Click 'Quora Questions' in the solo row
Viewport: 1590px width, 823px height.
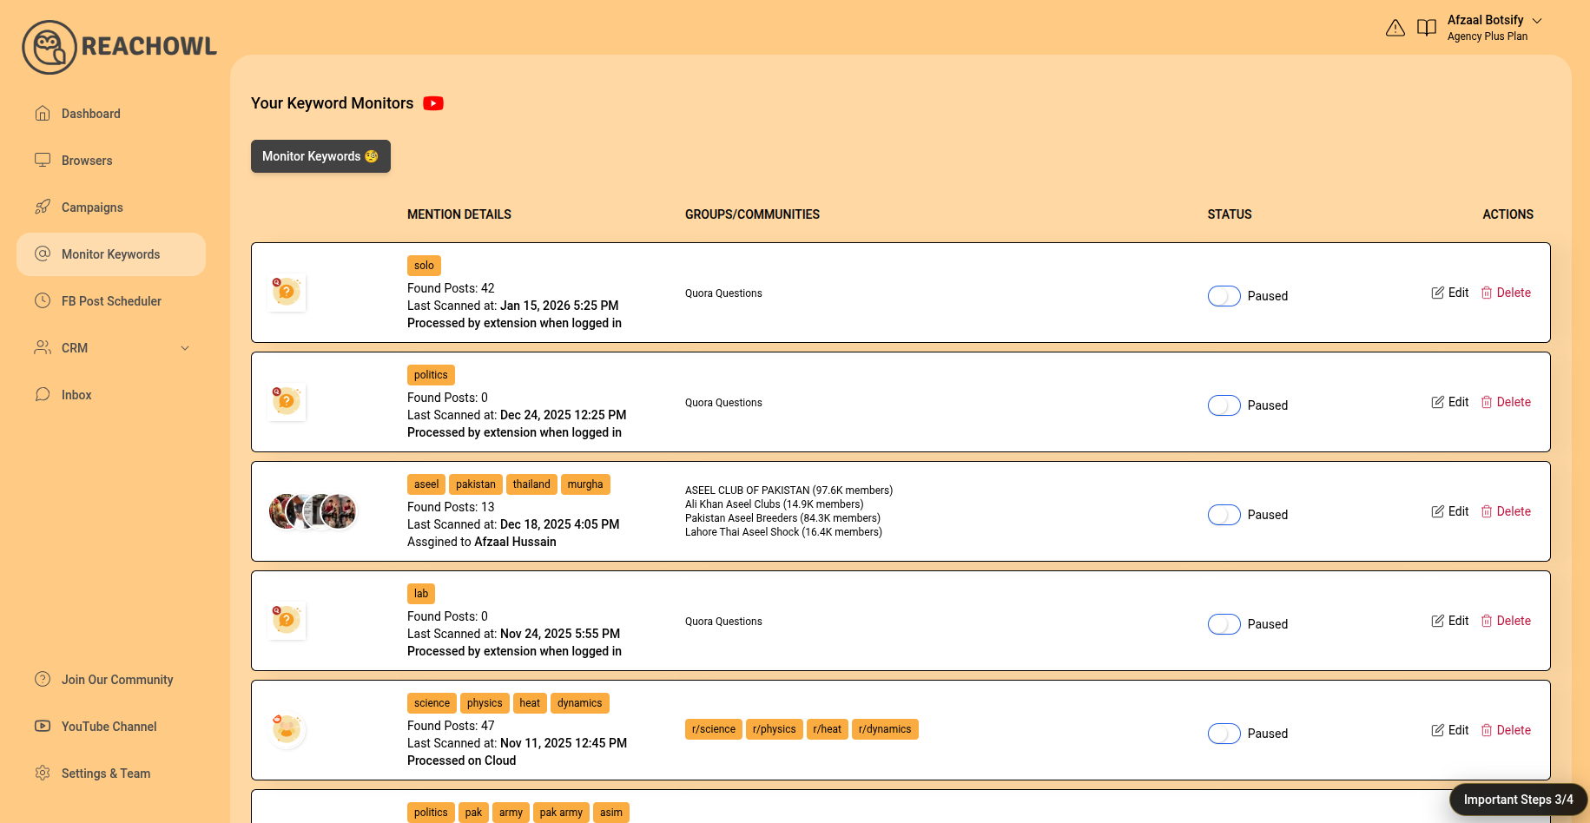723,293
